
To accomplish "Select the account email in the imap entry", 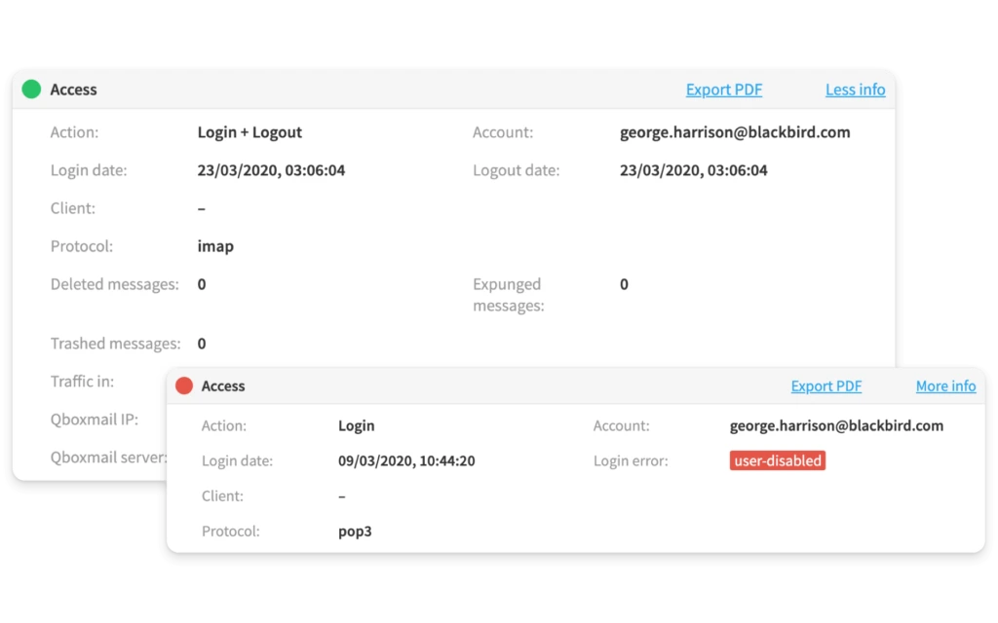I will [x=735, y=132].
